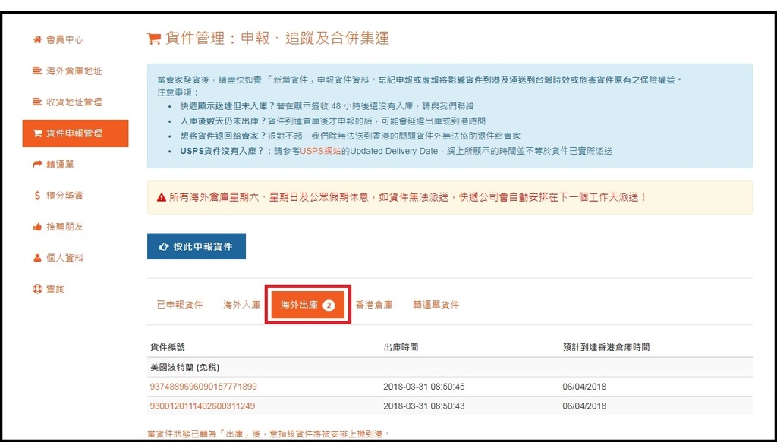Click the icon next to 收貨地址管理
Screen dimensions: 777x442
click(x=36, y=102)
